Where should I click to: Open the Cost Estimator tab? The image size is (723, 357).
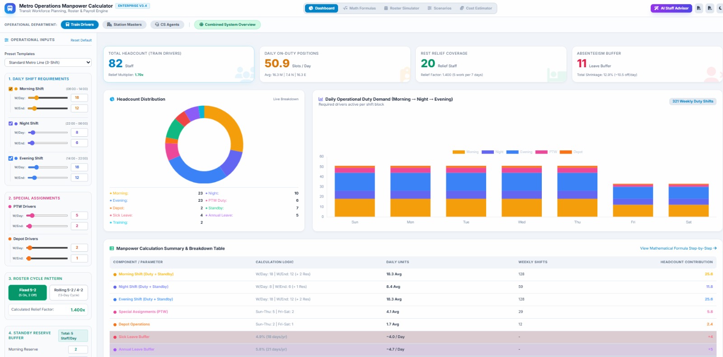pos(476,8)
